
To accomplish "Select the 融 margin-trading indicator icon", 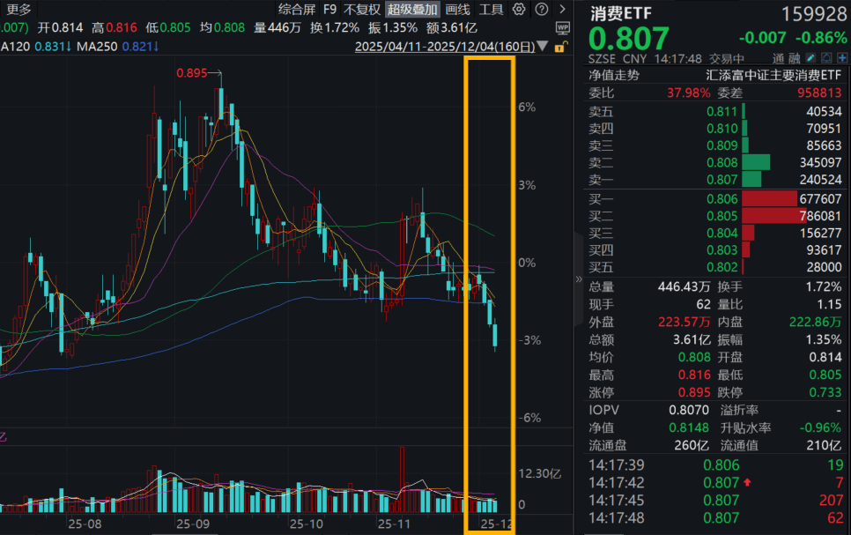I will pos(795,57).
